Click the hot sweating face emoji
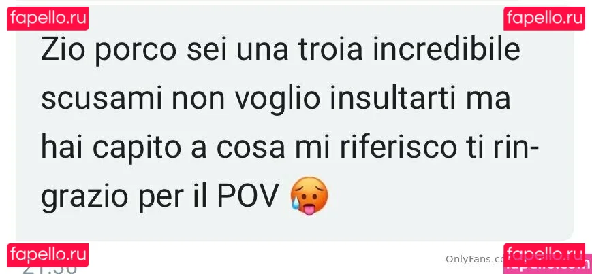Image resolution: width=592 pixels, height=274 pixels. point(309,196)
